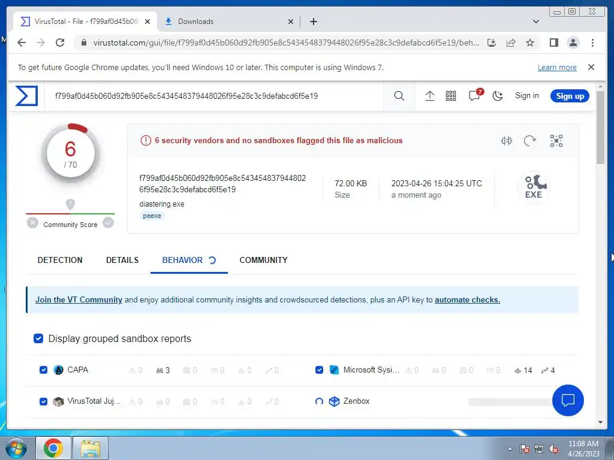Click the browser address bar URL
The height and width of the screenshot is (460, 614).
tap(286, 43)
